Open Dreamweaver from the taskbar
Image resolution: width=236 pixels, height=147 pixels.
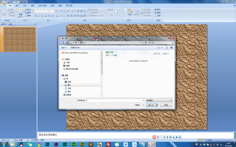coord(73,144)
